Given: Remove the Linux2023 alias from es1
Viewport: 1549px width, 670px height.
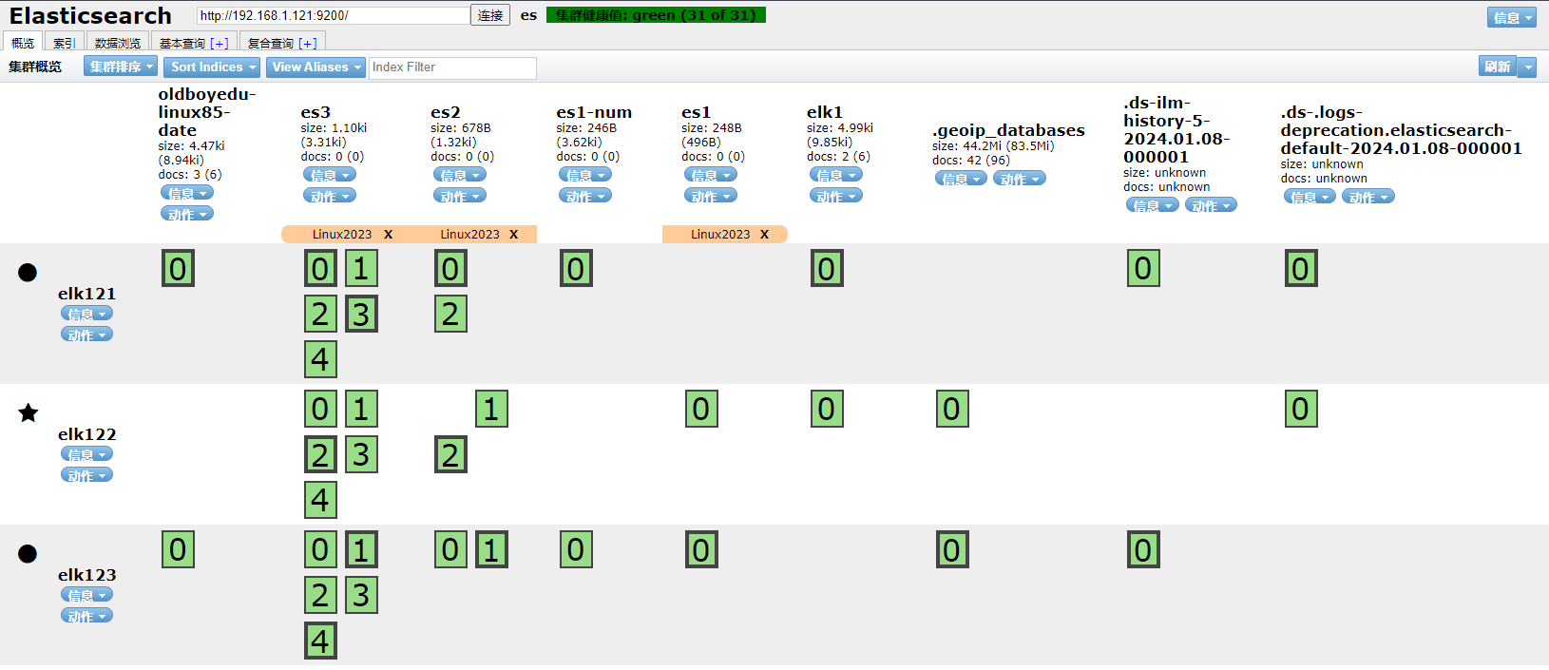Looking at the screenshot, I should pos(764,235).
